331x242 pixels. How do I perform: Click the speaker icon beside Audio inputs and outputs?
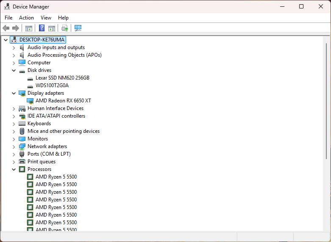(22, 47)
